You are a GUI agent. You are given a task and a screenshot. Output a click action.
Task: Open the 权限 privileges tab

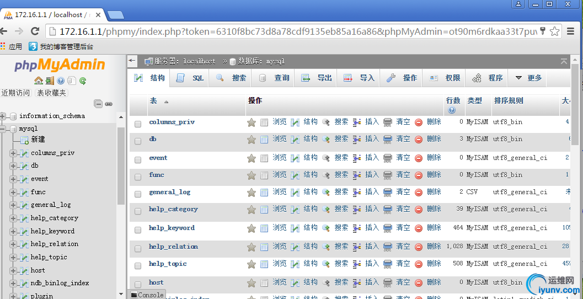pos(444,78)
